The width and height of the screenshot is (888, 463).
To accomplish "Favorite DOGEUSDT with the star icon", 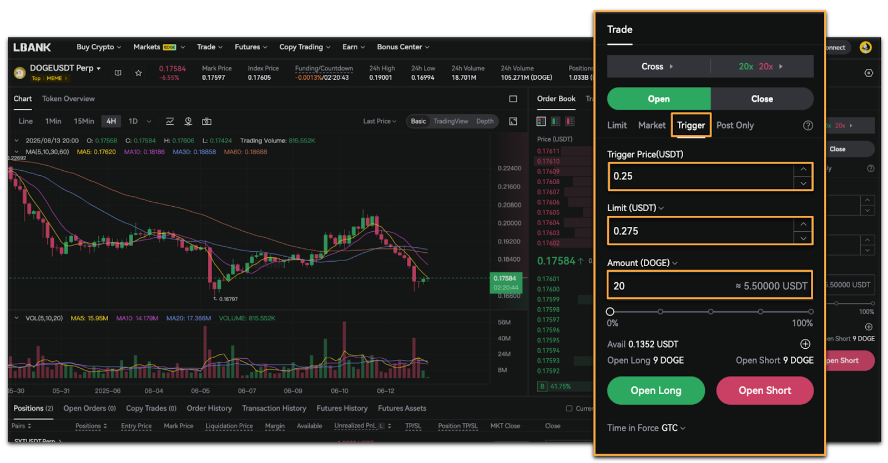I will point(138,73).
